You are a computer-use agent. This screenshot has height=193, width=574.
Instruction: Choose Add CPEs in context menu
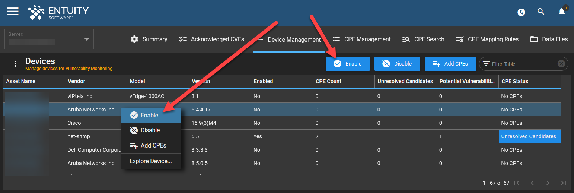151,145
